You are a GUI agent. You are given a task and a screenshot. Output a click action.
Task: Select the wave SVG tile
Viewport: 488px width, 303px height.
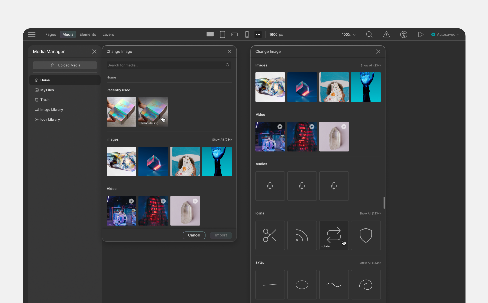(x=334, y=285)
